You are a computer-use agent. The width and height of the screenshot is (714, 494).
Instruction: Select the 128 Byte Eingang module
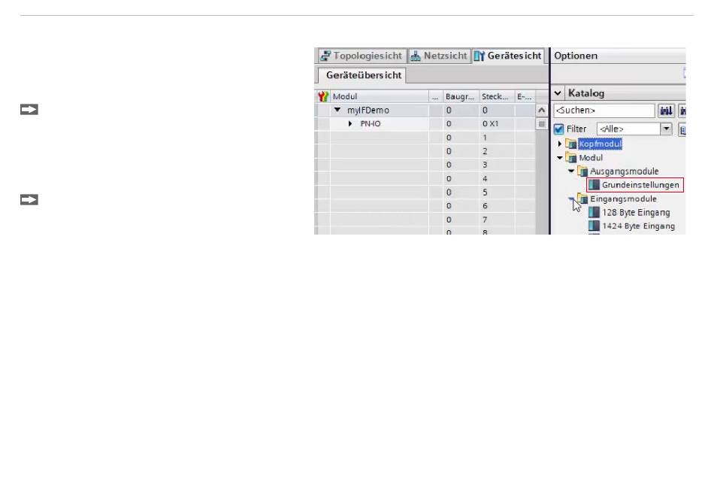[636, 212]
